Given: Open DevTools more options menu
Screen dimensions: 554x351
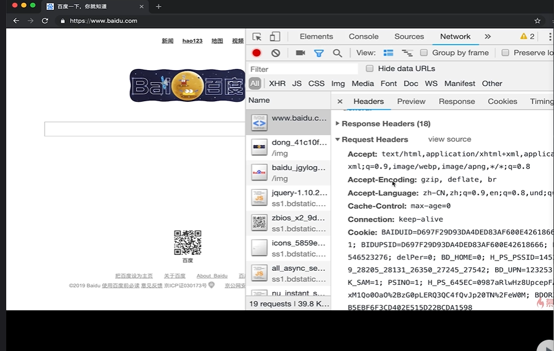Looking at the screenshot, I should click(550, 37).
